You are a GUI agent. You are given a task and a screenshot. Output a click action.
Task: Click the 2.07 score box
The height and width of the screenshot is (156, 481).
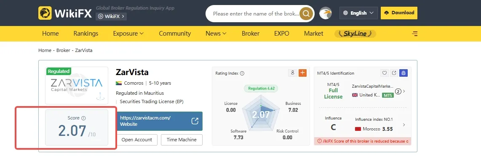(x=77, y=127)
